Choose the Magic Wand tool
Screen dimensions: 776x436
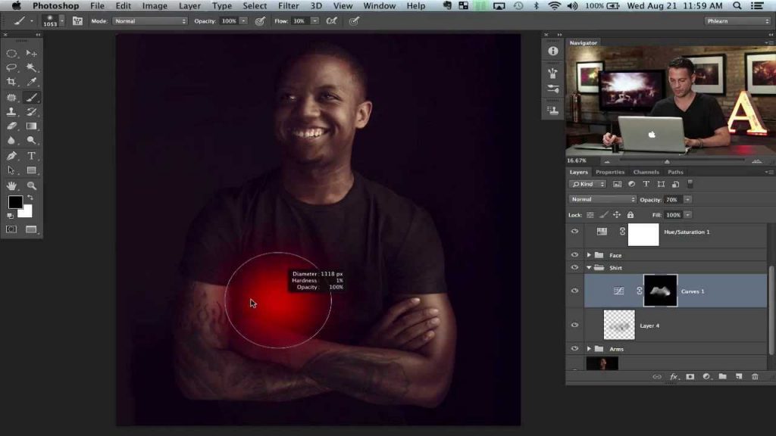point(32,67)
